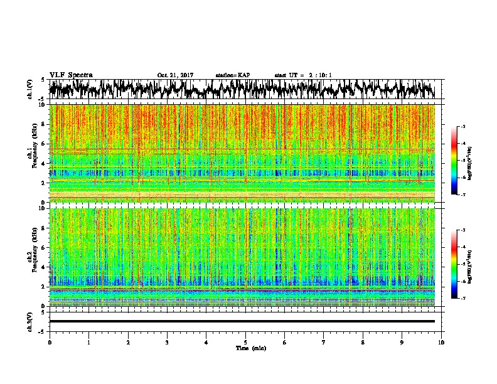
Task: Click the "Time (min)" x-axis label
Action: pos(251,348)
